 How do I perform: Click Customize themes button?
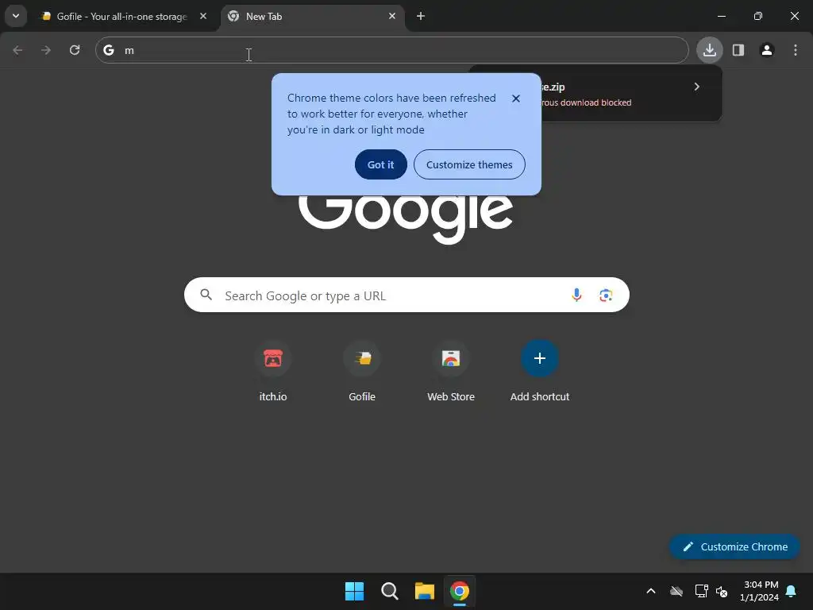tap(469, 164)
